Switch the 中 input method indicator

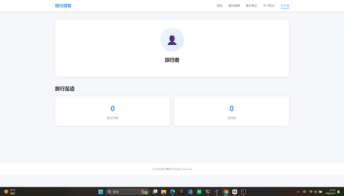pos(304,192)
